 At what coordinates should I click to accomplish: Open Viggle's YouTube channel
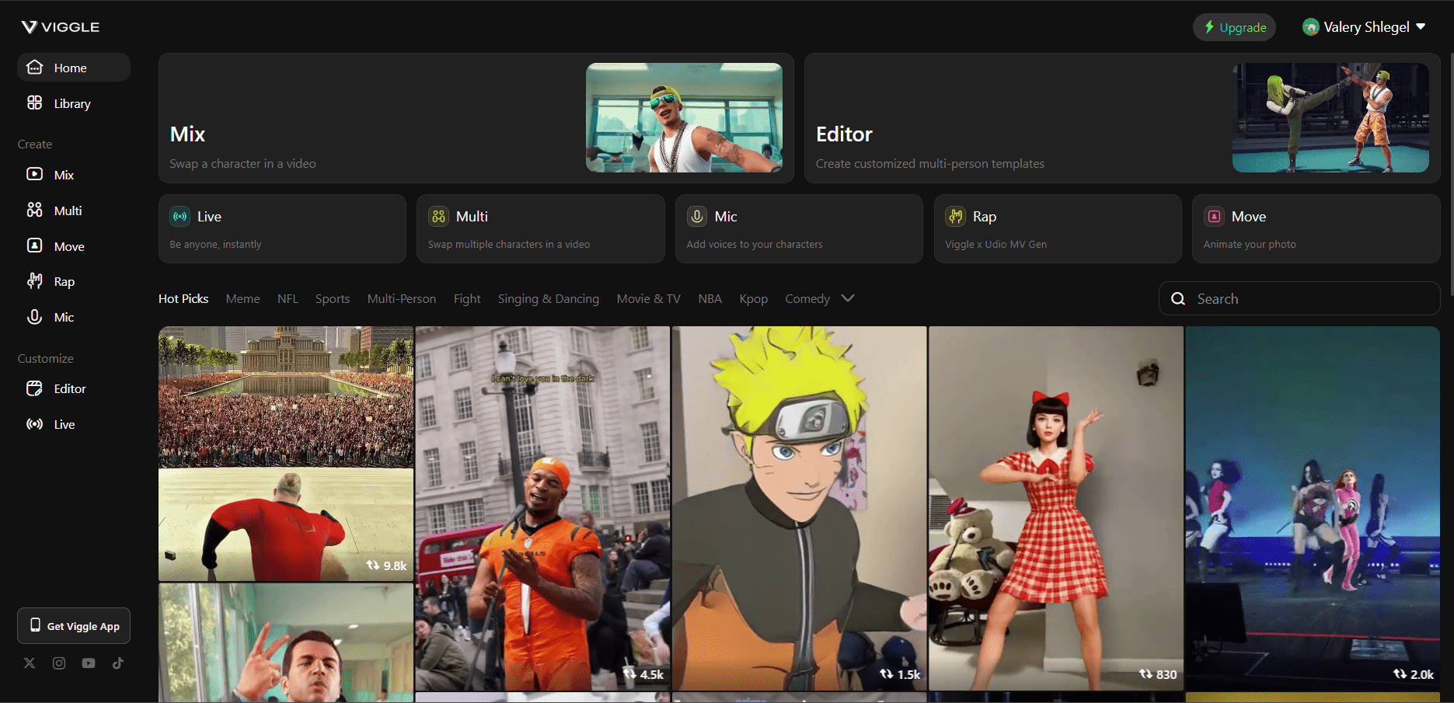pyautogui.click(x=89, y=663)
